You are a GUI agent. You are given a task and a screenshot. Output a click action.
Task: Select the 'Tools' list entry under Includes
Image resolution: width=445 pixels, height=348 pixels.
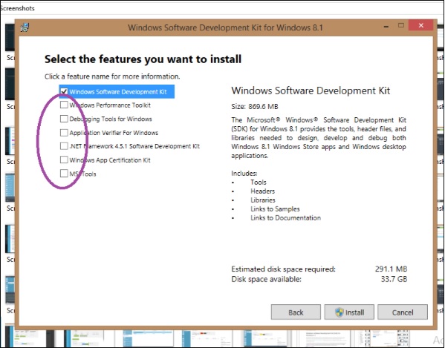coord(259,182)
